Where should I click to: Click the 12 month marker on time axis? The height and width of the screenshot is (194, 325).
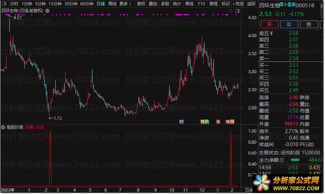click(x=202, y=190)
